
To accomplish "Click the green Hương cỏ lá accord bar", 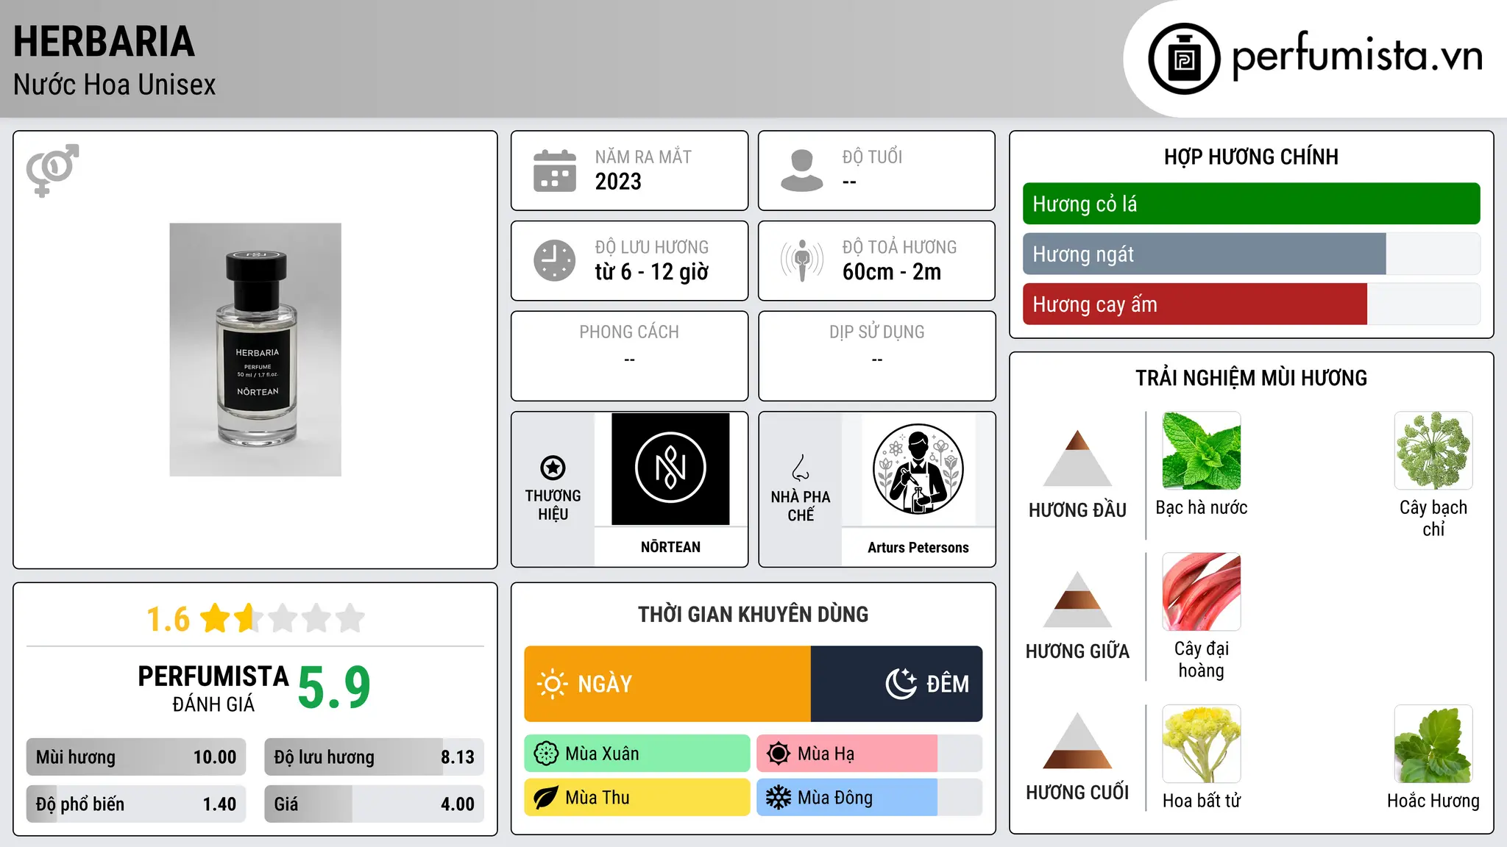I will pyautogui.click(x=1251, y=204).
